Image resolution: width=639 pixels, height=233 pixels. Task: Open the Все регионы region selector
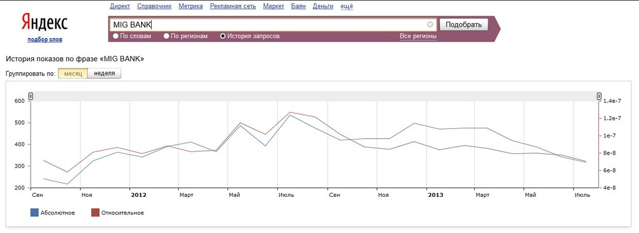click(x=418, y=36)
